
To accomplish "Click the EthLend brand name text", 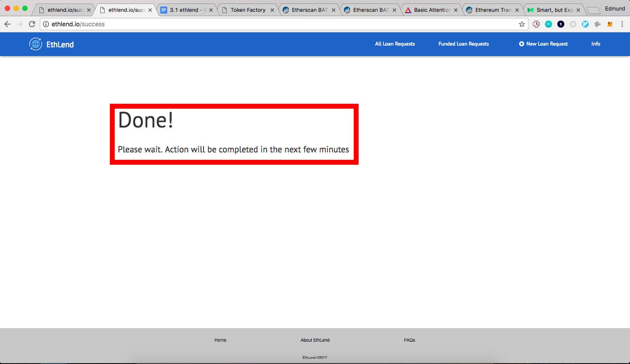I will (60, 44).
